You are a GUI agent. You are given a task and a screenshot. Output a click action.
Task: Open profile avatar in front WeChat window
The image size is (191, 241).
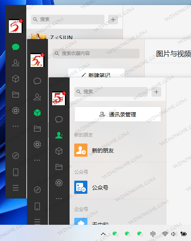coord(59,99)
